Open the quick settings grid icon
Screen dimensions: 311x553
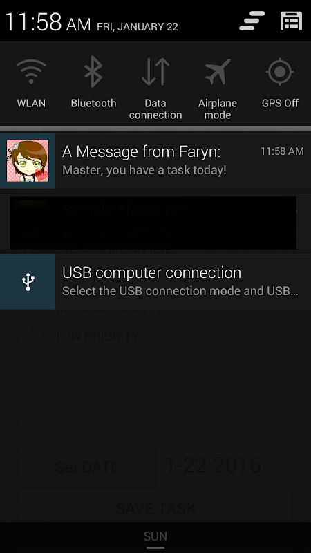[291, 21]
